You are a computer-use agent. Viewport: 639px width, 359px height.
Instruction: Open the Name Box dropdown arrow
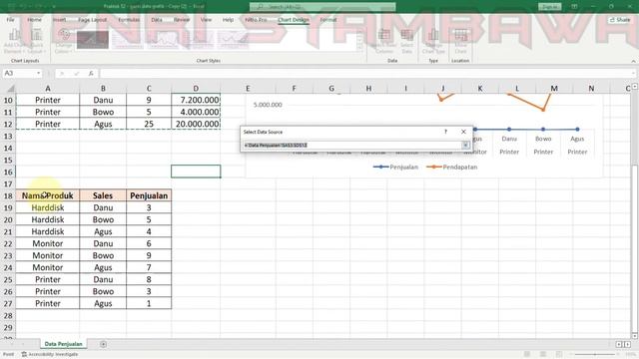38,73
